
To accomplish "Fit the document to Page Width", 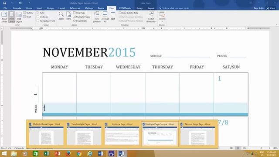I will click(x=80, y=21).
